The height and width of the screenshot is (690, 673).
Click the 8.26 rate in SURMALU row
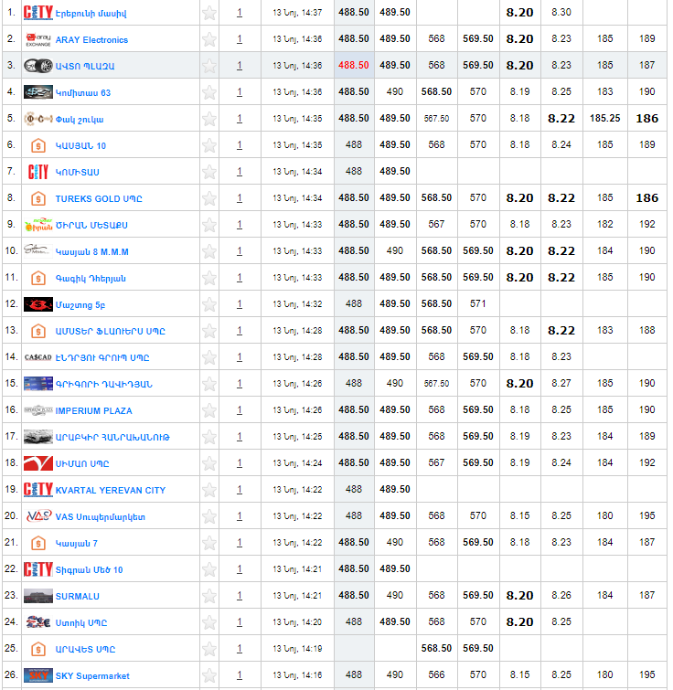tap(561, 595)
